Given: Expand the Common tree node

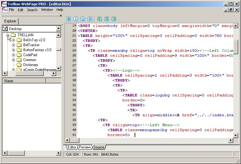Looking at the screenshot, I should (14, 60).
